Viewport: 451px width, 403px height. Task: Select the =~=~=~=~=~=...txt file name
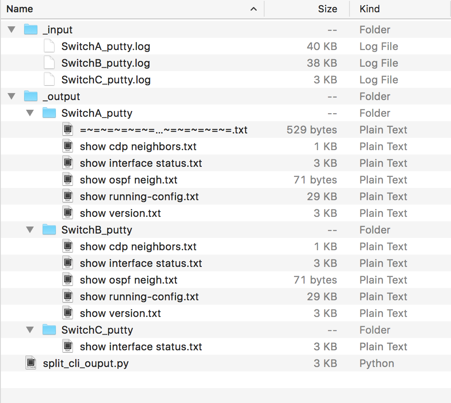pyautogui.click(x=164, y=130)
